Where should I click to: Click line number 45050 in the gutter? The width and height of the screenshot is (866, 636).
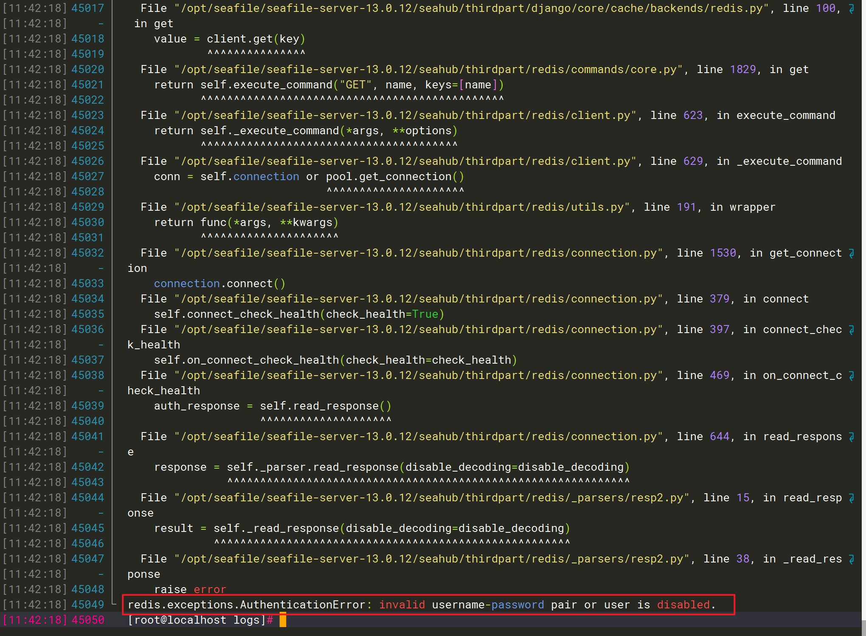[87, 620]
